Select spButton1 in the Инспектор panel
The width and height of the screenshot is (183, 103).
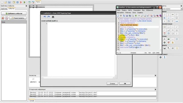(x=33, y=81)
